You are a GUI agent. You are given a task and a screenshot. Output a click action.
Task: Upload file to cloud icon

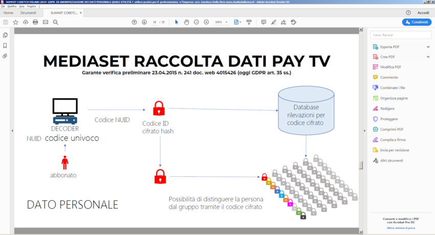(x=26, y=22)
